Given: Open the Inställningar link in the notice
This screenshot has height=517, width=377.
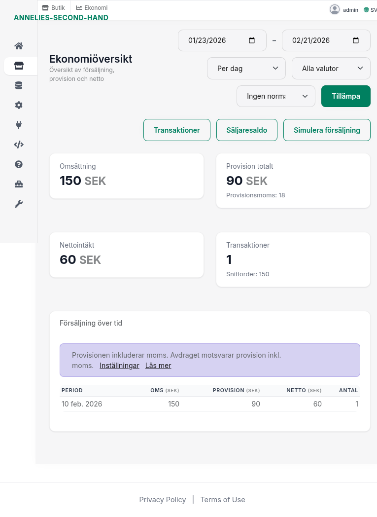Looking at the screenshot, I should point(119,365).
